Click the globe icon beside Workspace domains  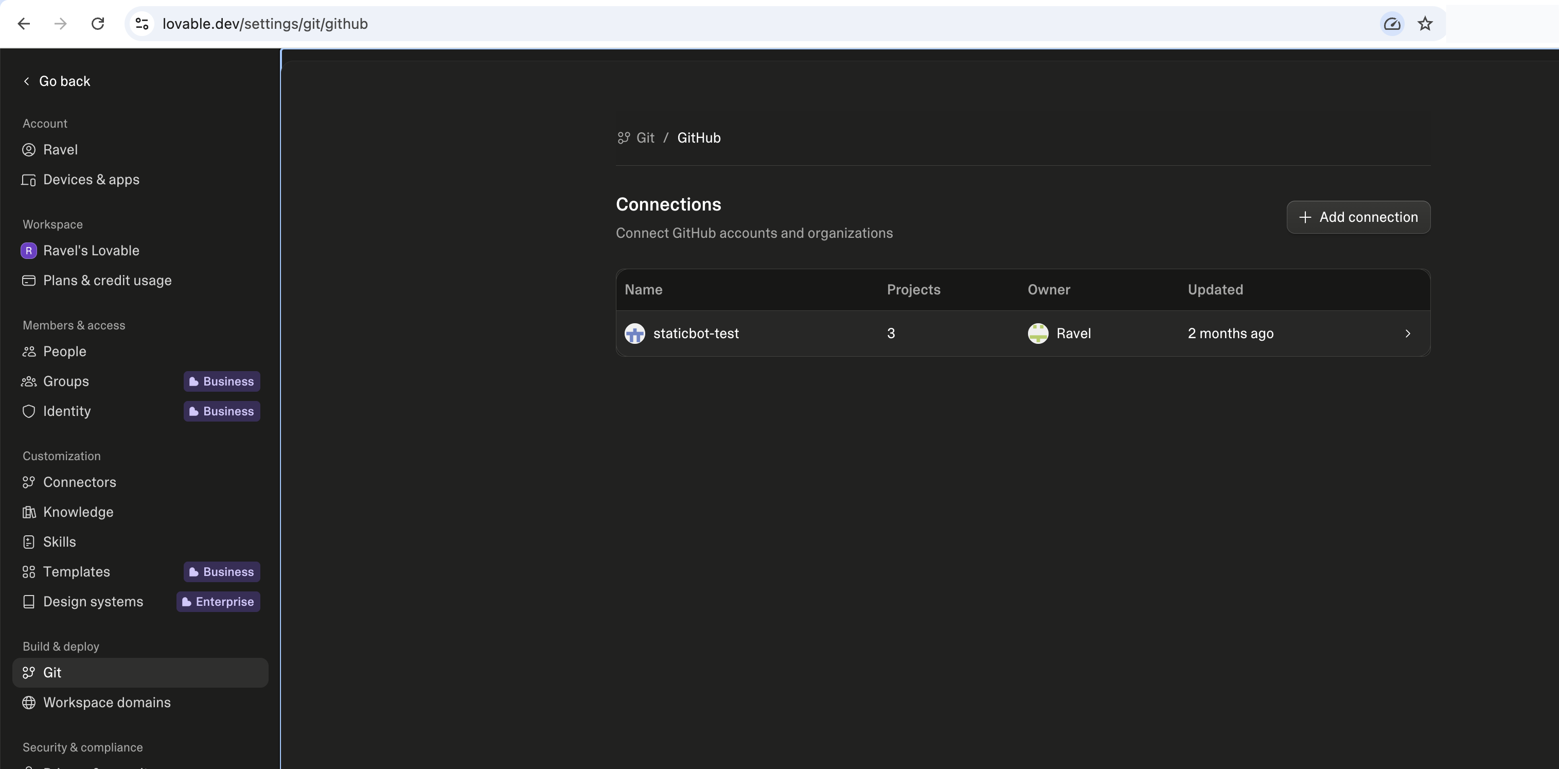coord(28,703)
